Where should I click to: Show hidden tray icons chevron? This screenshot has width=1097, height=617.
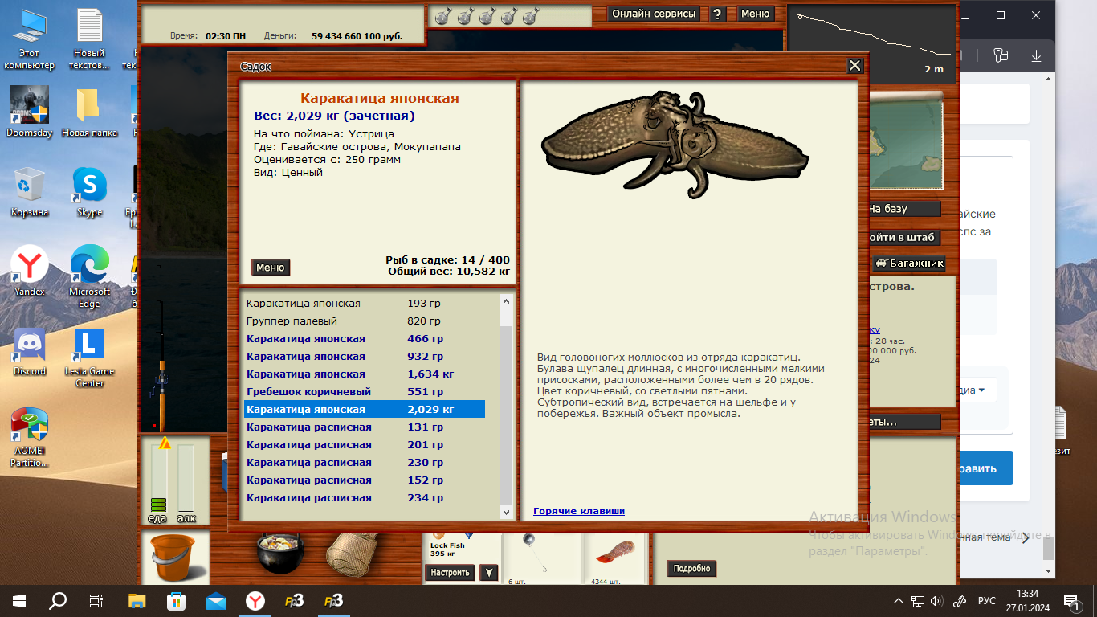point(899,601)
